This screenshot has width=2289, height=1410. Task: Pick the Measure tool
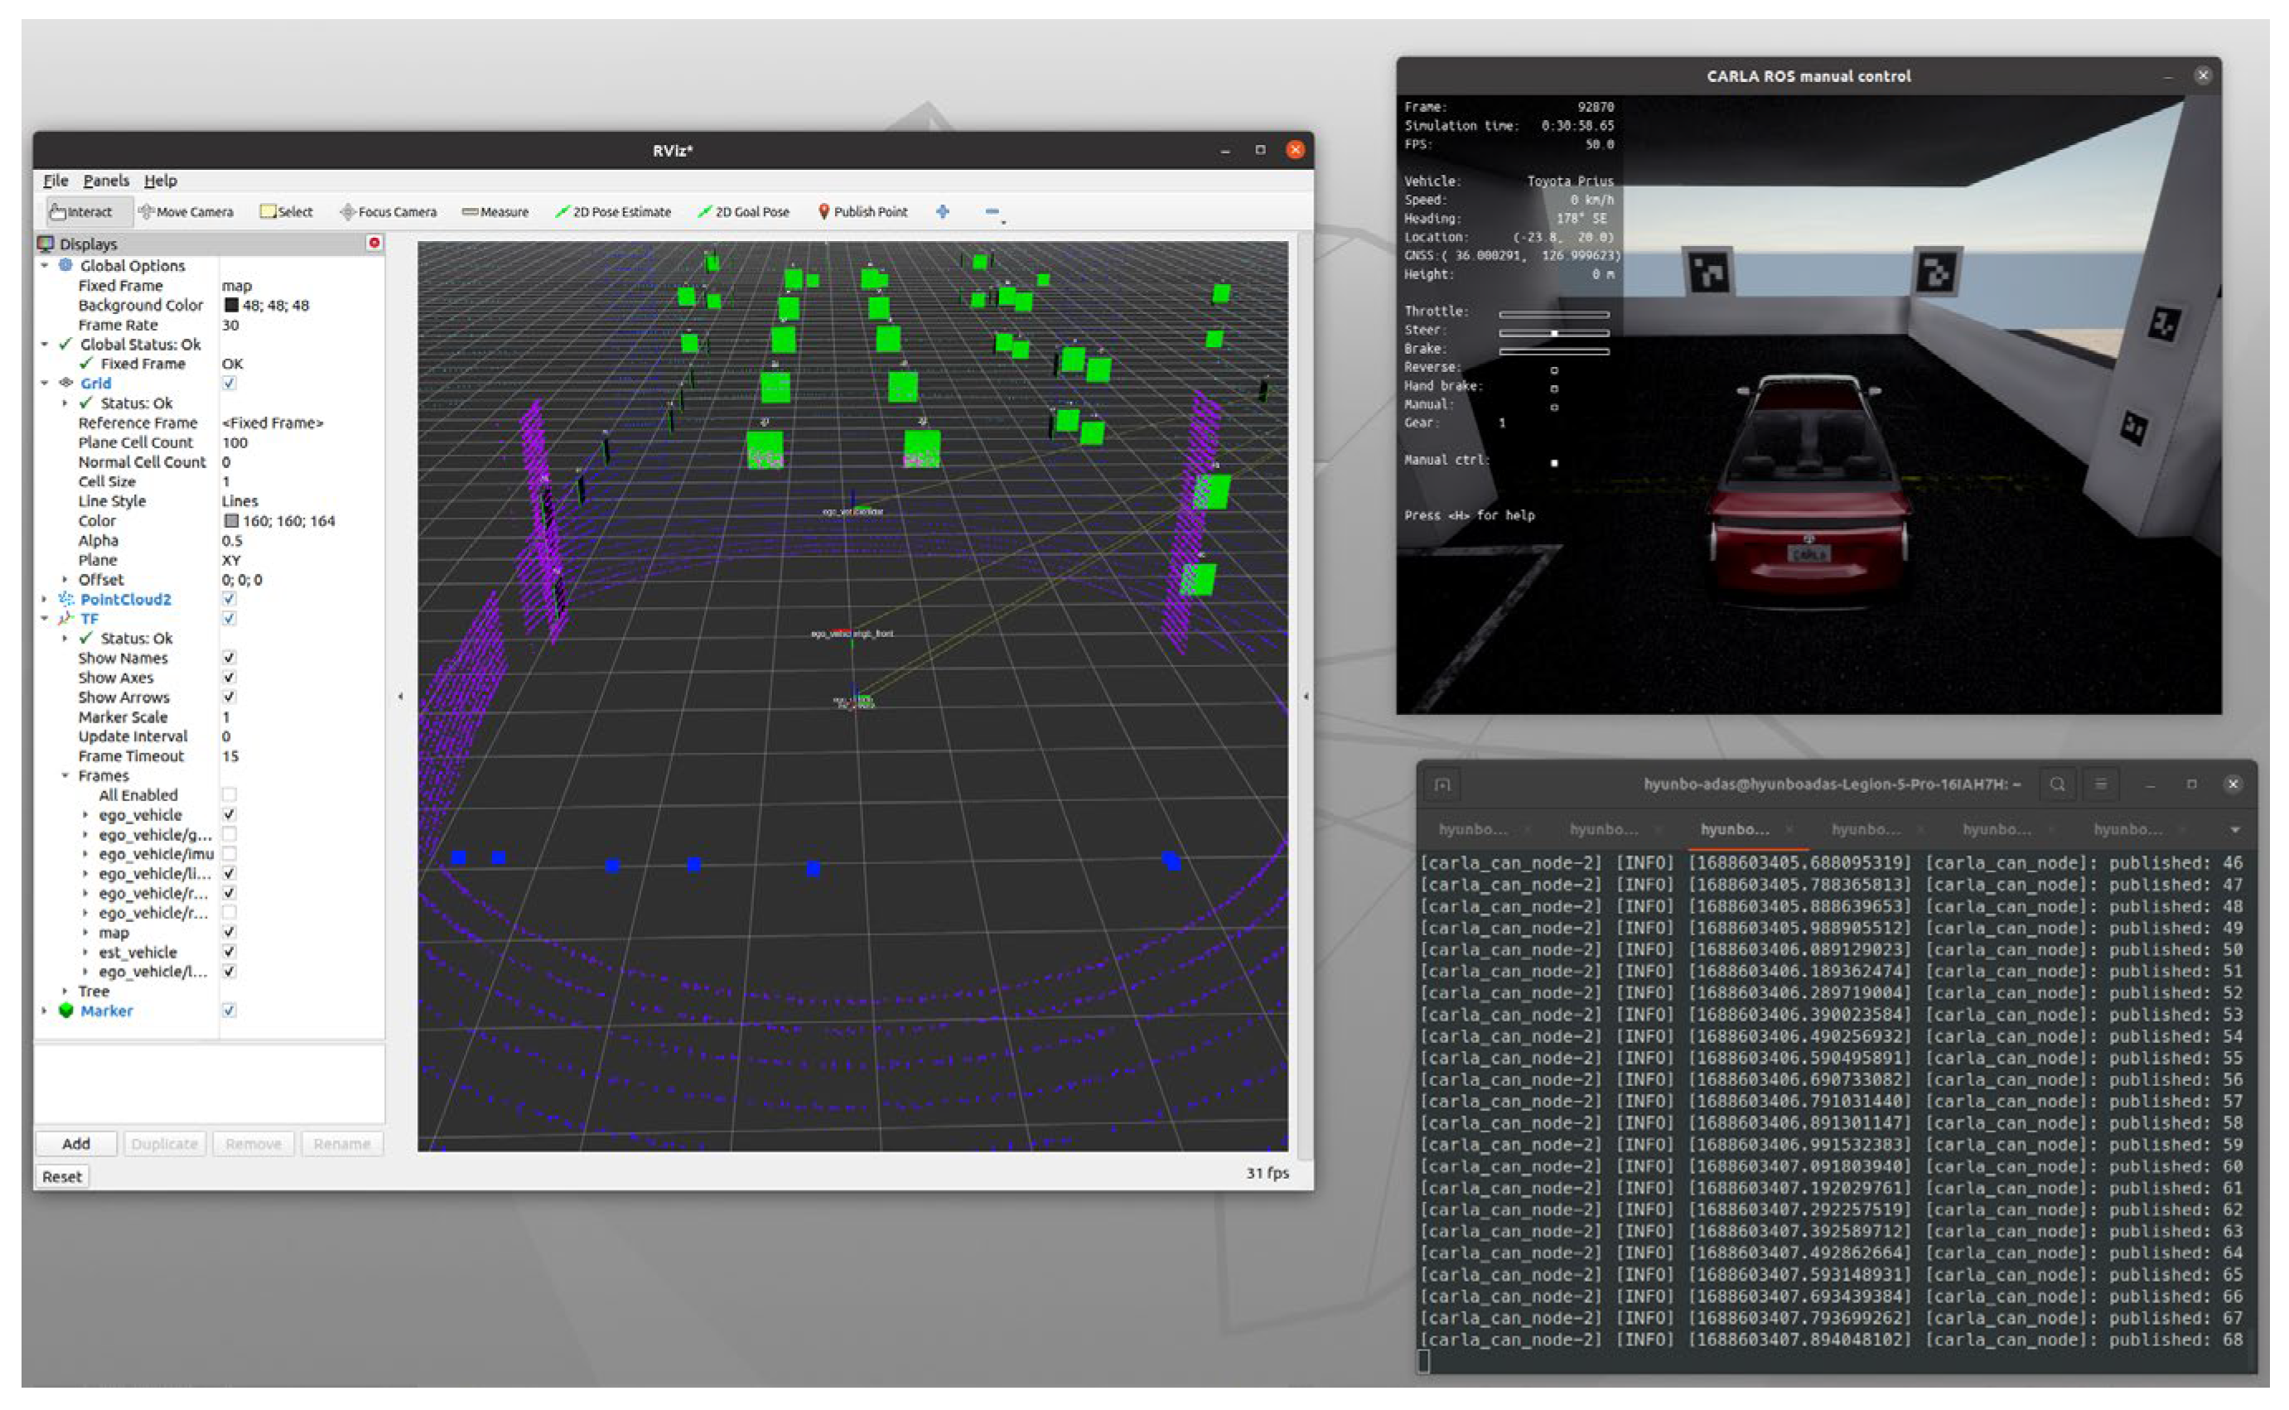(495, 212)
